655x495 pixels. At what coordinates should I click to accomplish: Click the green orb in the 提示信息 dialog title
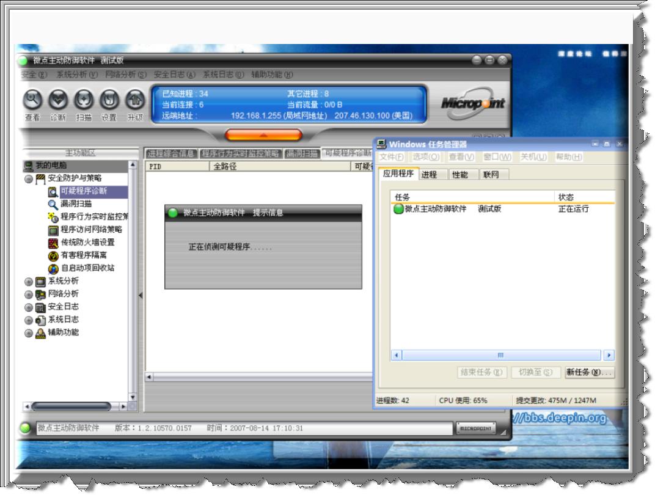click(x=173, y=213)
